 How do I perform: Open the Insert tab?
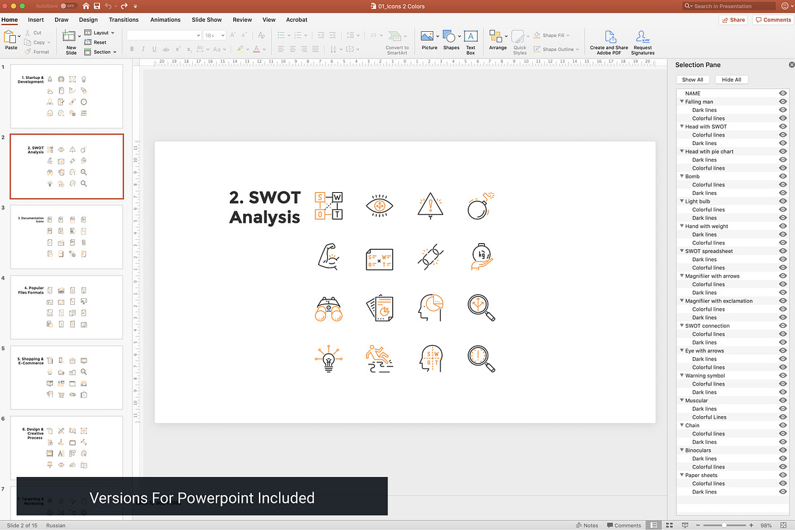coord(36,20)
